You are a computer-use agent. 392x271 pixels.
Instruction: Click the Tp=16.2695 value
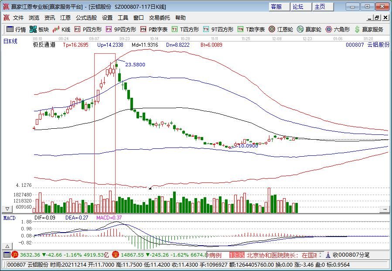[x=75, y=45]
